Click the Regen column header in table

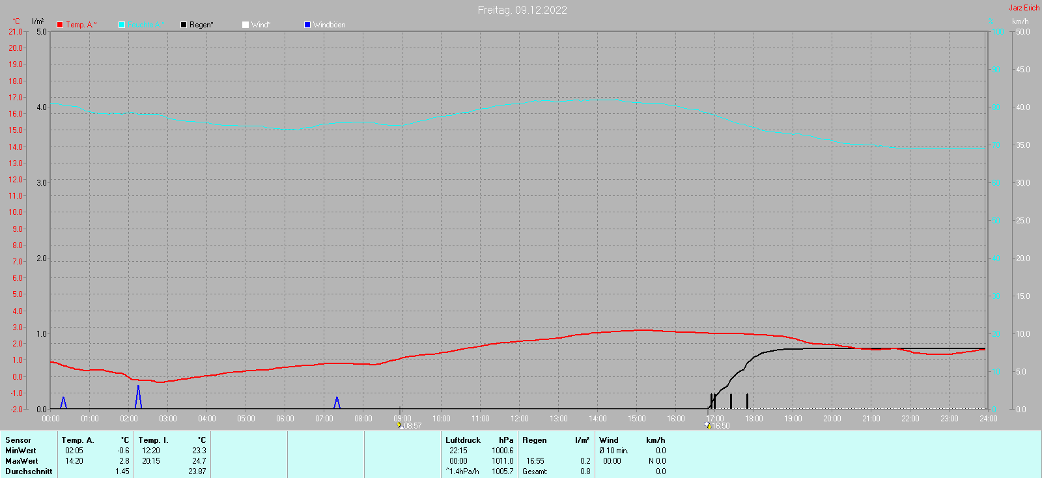(x=535, y=440)
